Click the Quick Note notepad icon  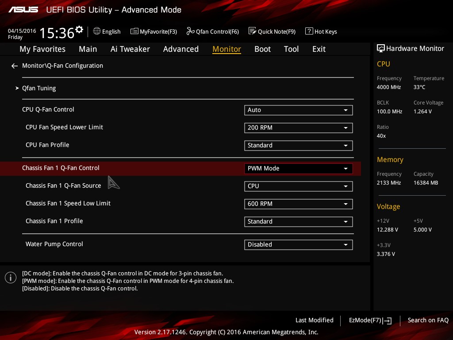[x=252, y=31]
